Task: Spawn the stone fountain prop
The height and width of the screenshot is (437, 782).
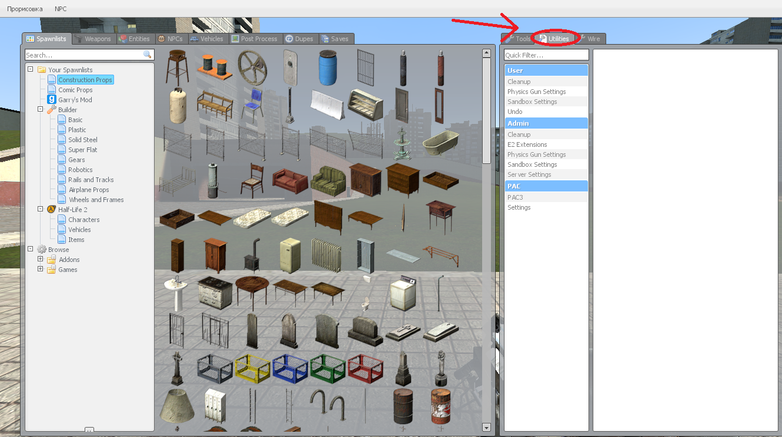Action: pyautogui.click(x=402, y=143)
